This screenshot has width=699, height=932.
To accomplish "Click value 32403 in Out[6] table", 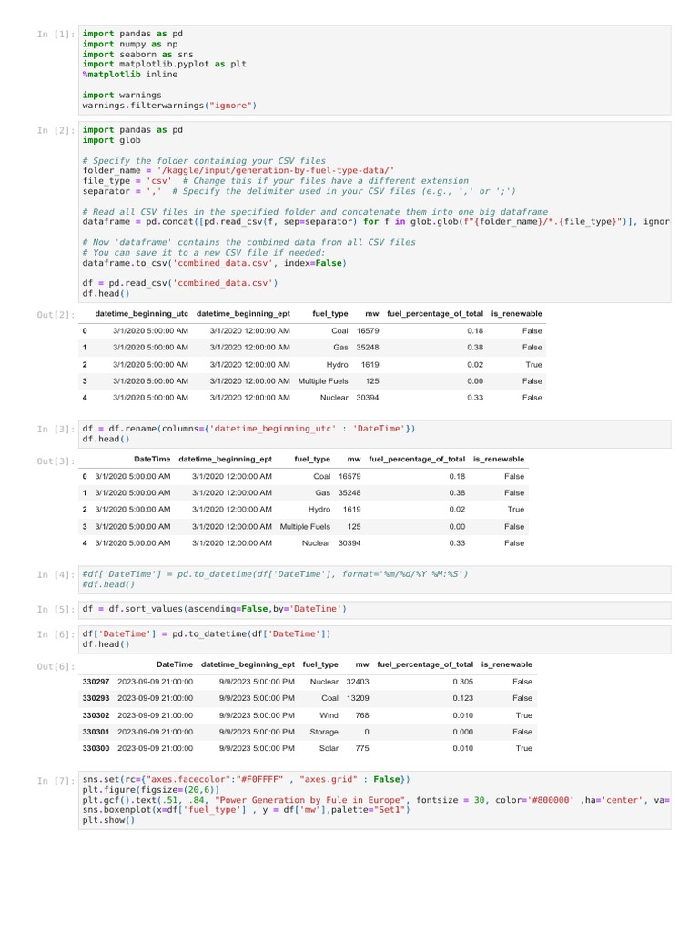I will coord(358,683).
